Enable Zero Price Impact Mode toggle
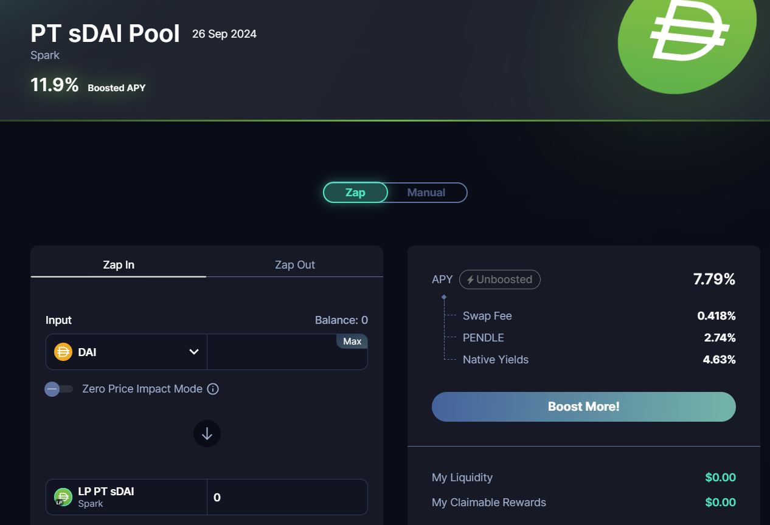Screen dimensions: 770x525 coord(59,389)
